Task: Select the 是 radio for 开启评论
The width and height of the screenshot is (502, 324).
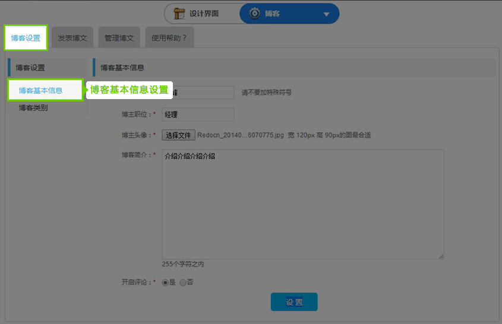Action: point(165,283)
